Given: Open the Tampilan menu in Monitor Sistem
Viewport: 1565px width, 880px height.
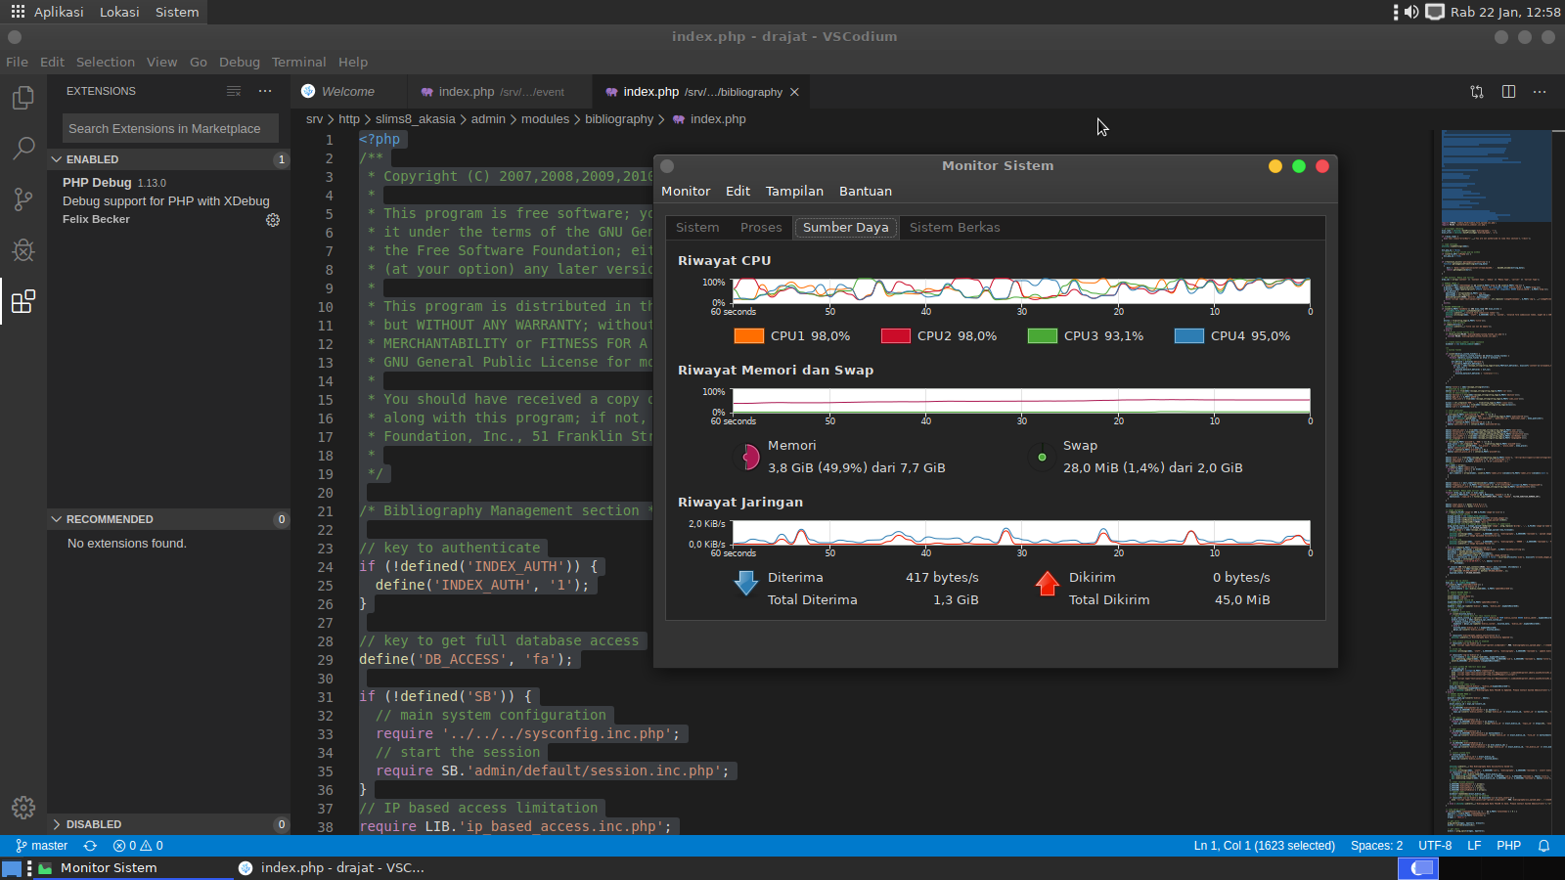Looking at the screenshot, I should click(x=794, y=192).
